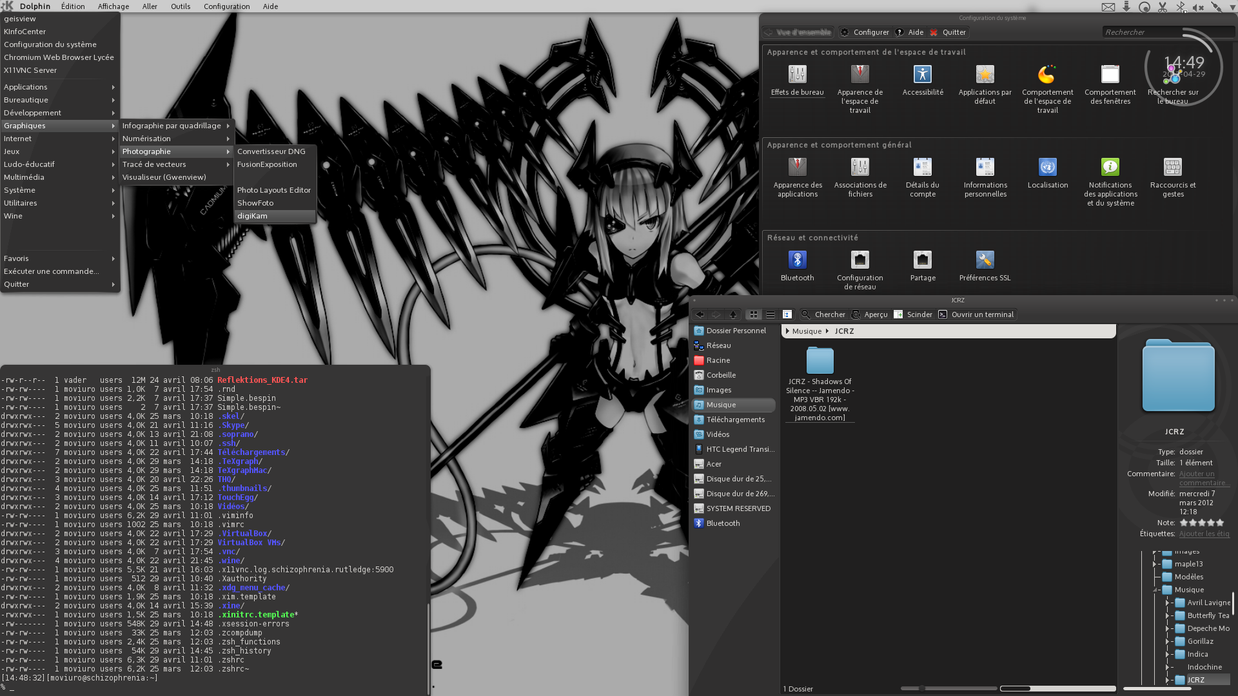Click Musique in Dolphin breadcrumb path
The height and width of the screenshot is (696, 1238).
pos(807,331)
